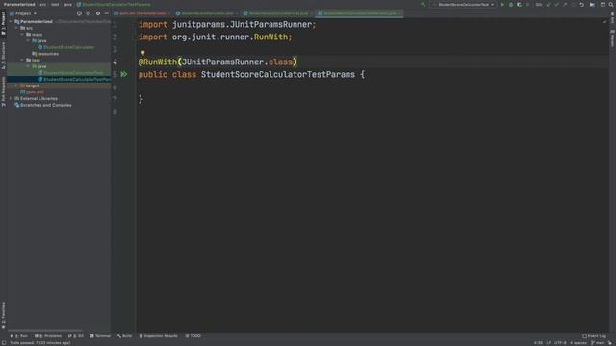This screenshot has width=616, height=346.
Task: Click StudentScoreCalculatorTestParams breadcrumb in navigation bar
Action: point(114,4)
